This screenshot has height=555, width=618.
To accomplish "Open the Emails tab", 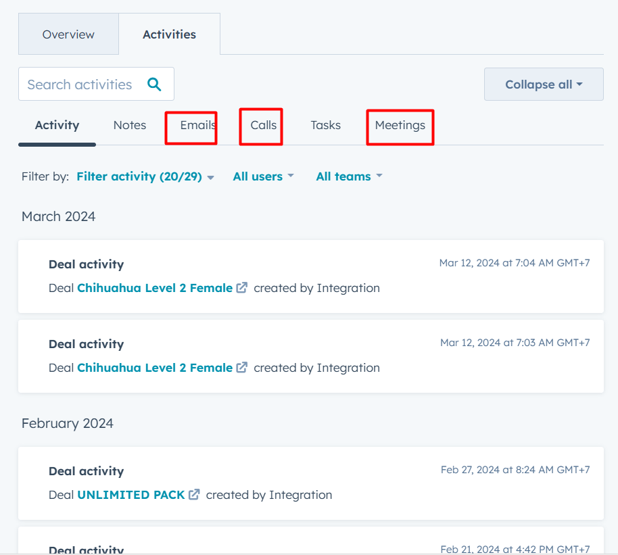I will 197,125.
